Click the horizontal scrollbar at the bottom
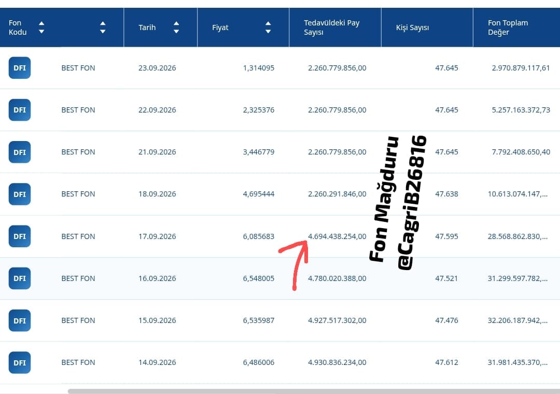This screenshot has height=394, width=560. click(x=314, y=391)
